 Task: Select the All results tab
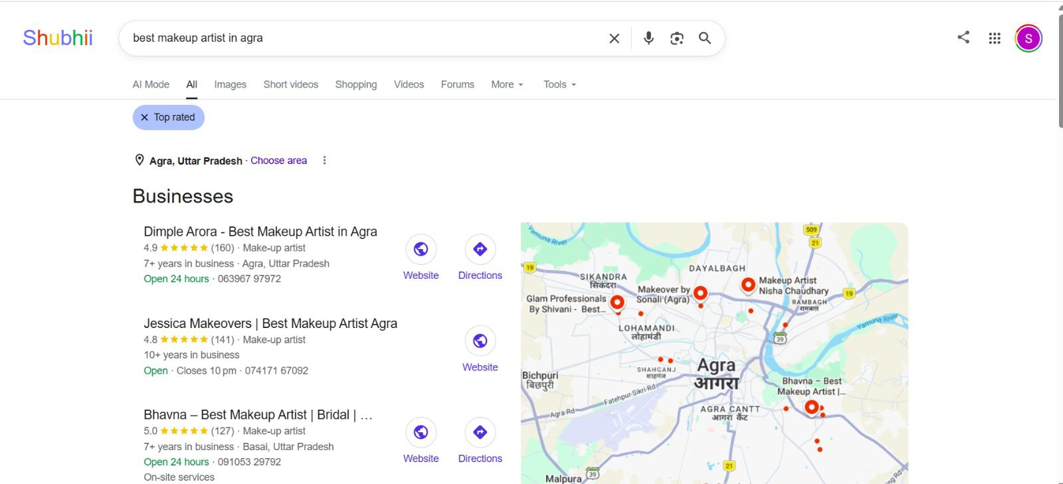tap(192, 84)
